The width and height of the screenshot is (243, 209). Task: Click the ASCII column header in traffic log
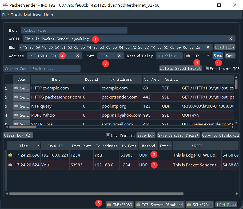pos(197,146)
